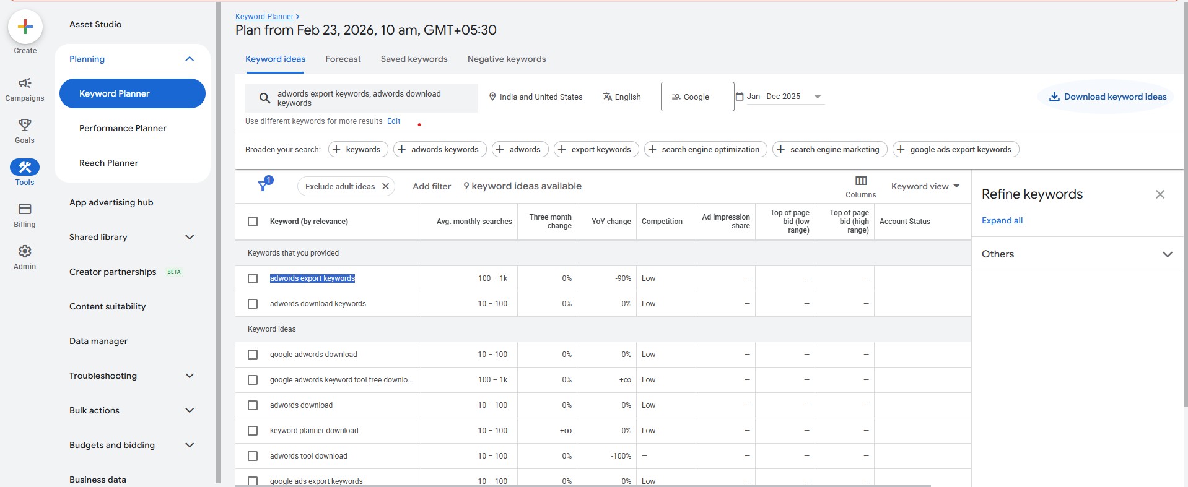Check the 'adwords download' row checkbox
1188x487 pixels.
pyautogui.click(x=253, y=405)
